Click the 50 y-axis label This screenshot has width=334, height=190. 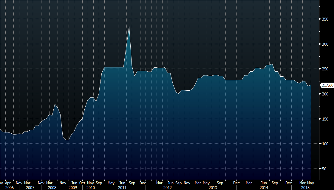pos(324,169)
